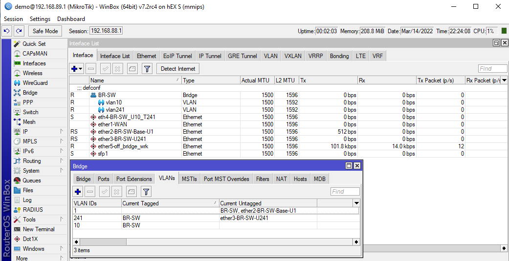The height and width of the screenshot is (261, 509).
Task: Open Interfaces menu in sidebar
Action: click(x=34, y=63)
